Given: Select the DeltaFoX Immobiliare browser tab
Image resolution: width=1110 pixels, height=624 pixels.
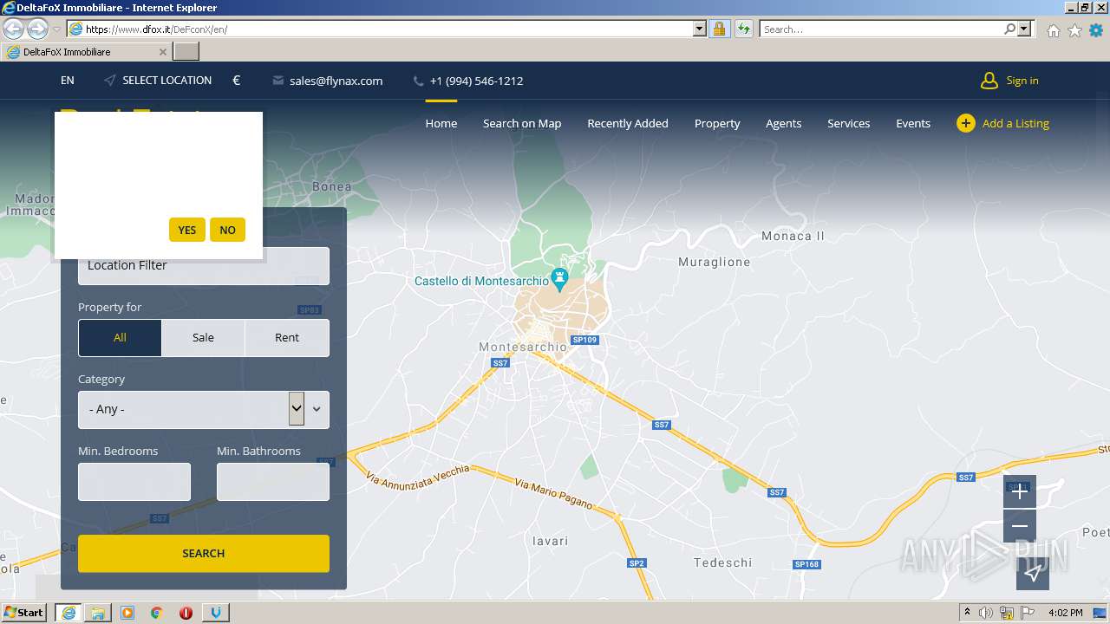Looking at the screenshot, I should [86, 52].
